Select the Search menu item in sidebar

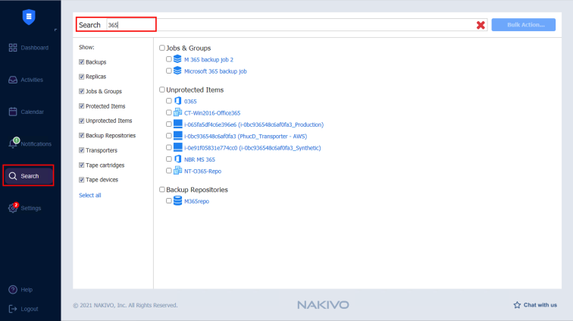point(29,176)
